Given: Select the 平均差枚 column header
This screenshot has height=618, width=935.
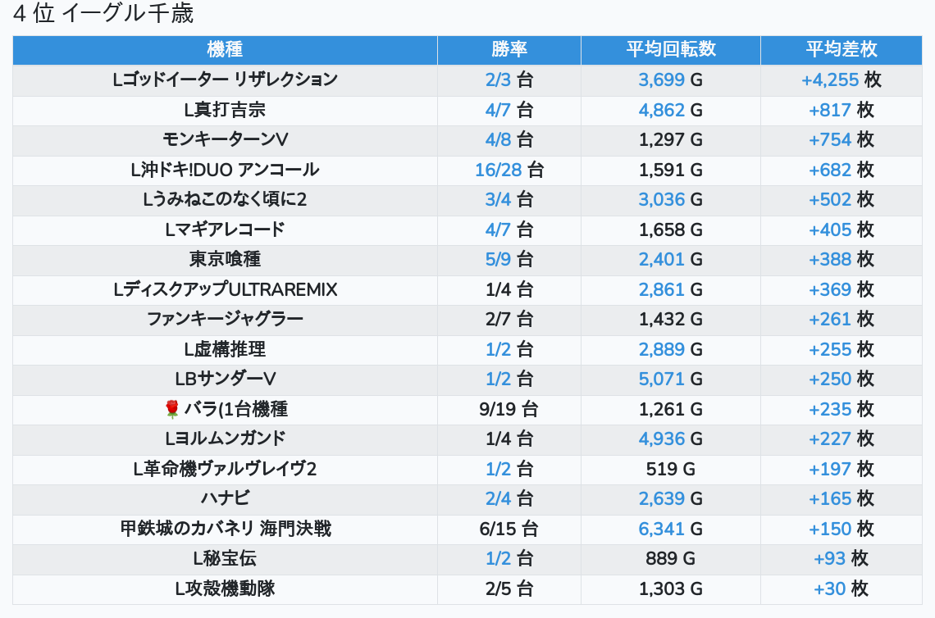Looking at the screenshot, I should point(841,49).
